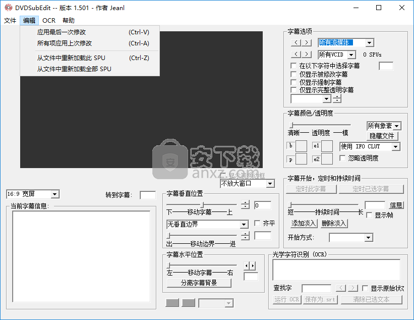Go to next stream in subtitle options

pyautogui.click(x=306, y=42)
